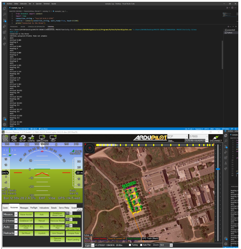This screenshot has width=241, height=249.
Task: Open the SIMULATION screen icon
Action: (x=42, y=138)
